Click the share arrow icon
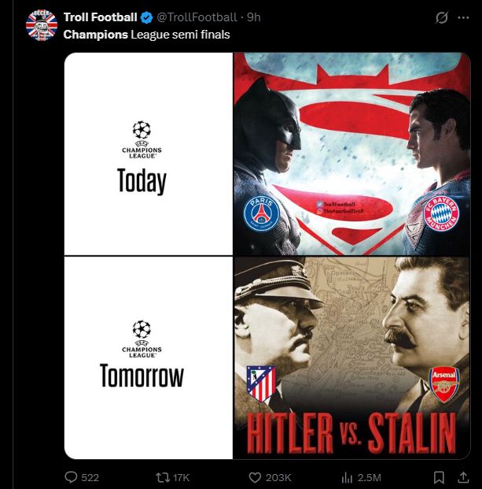Viewport: 482px width, 489px height. tap(463, 477)
